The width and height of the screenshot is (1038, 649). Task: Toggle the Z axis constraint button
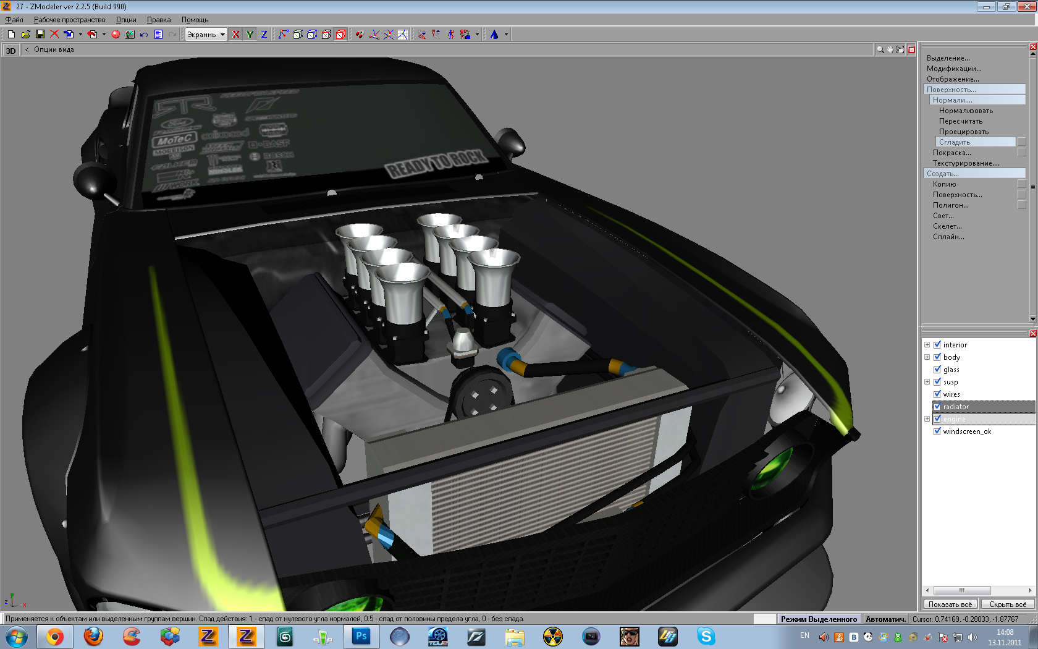264,35
